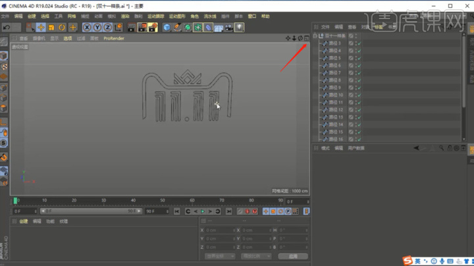Image resolution: width=474 pixels, height=266 pixels.
Task: Click the 0 F–90 F preview range slider
Action: click(x=91, y=211)
